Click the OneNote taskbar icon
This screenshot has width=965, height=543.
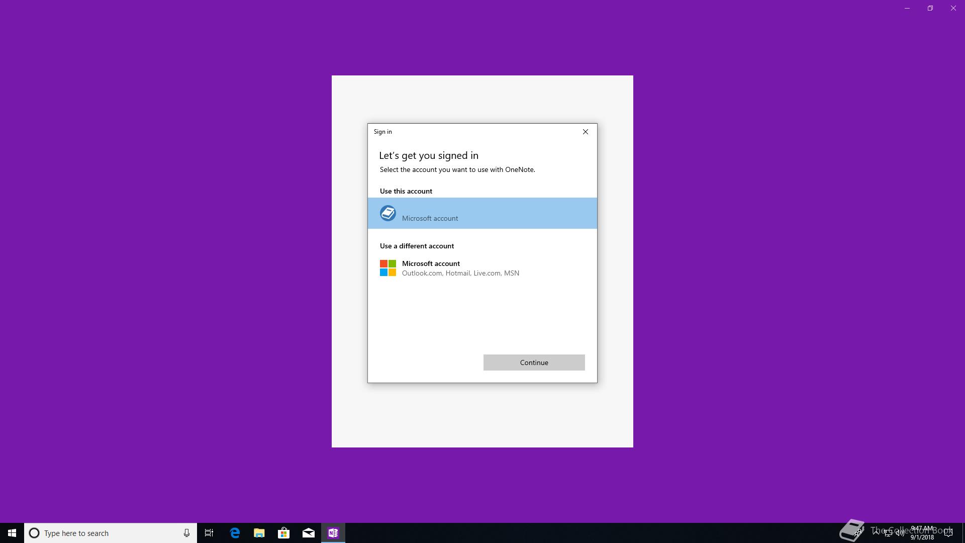333,533
